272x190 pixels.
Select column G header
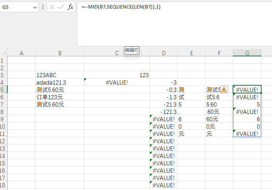click(x=247, y=53)
